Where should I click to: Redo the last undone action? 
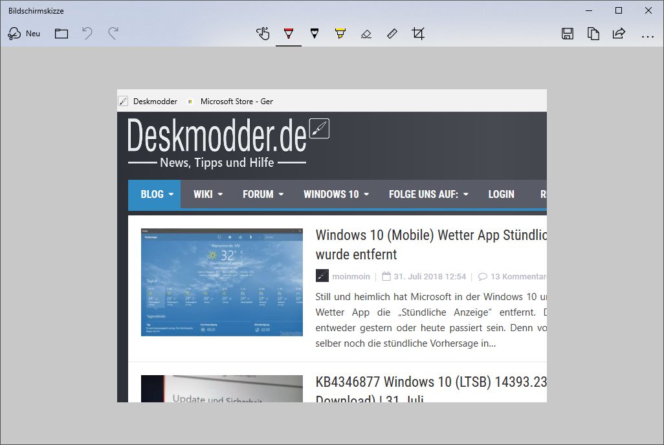pyautogui.click(x=113, y=34)
